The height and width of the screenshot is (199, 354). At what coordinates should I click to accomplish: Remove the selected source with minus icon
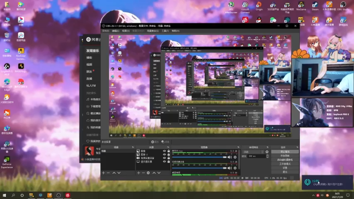(143, 173)
